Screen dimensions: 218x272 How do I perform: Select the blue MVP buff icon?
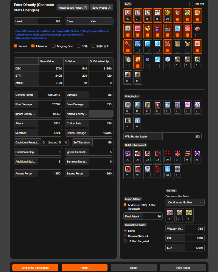pyautogui.click(x=177, y=28)
